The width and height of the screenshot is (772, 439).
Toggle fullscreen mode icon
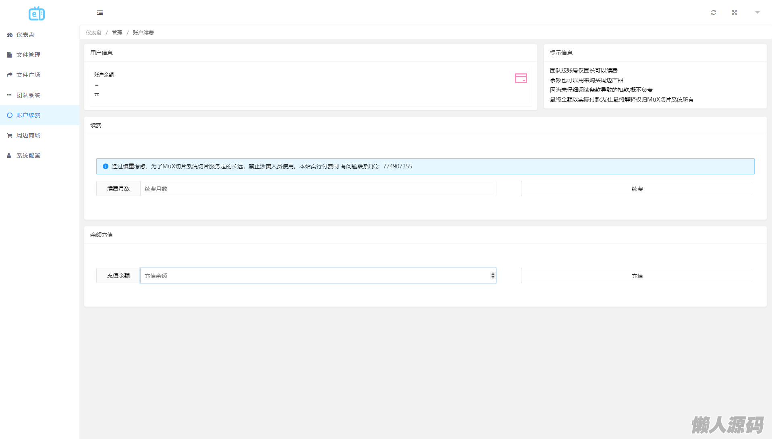click(735, 13)
